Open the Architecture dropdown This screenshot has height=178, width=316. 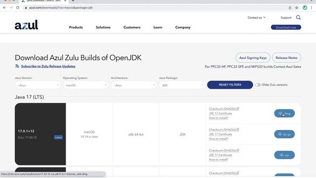point(134,85)
